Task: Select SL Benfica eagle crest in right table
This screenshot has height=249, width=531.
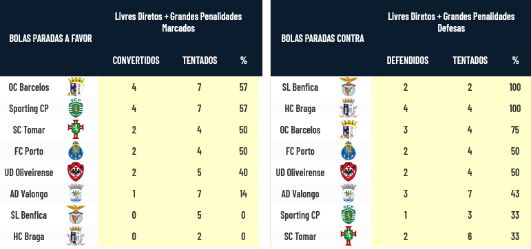Action: click(348, 87)
